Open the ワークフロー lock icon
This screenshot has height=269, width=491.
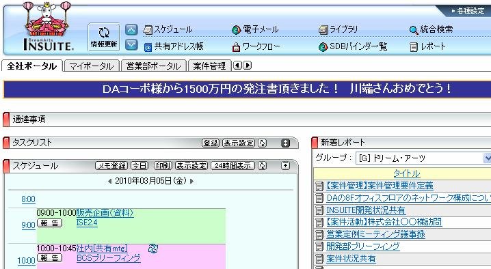(x=236, y=47)
